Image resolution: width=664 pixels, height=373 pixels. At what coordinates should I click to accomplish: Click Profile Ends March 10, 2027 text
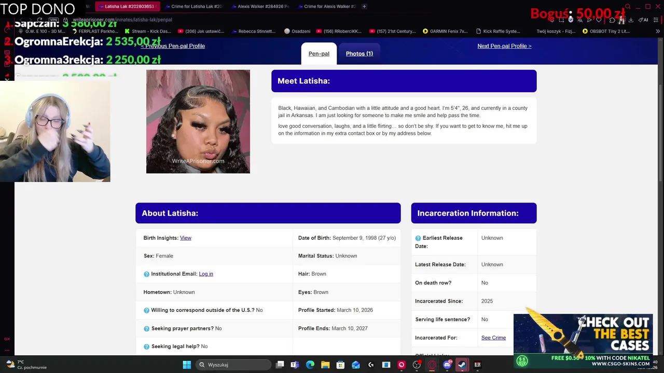[333, 328]
